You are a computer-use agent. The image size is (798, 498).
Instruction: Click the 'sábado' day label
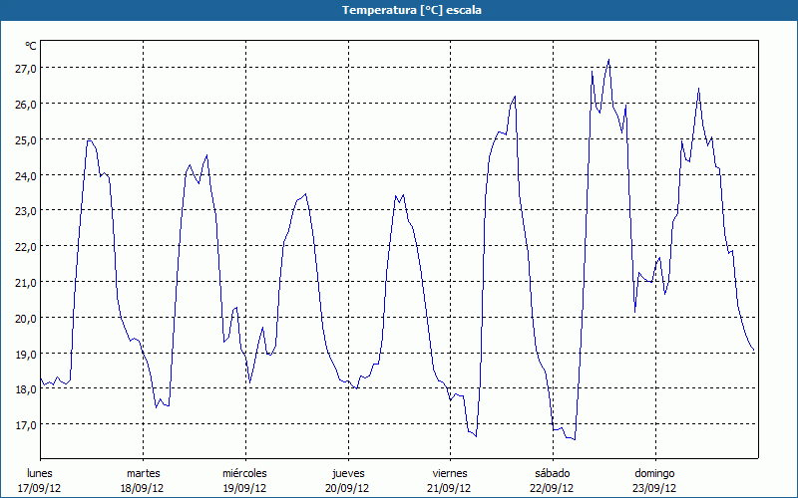552,473
